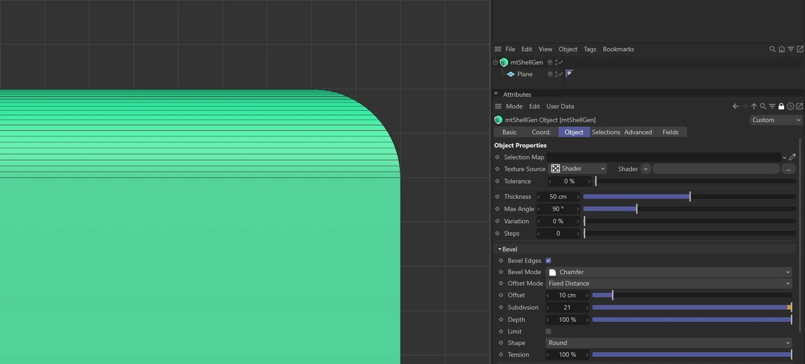Click the Tolerance keyframe diamond
Viewport: 805px width, 364px height.
(497, 181)
